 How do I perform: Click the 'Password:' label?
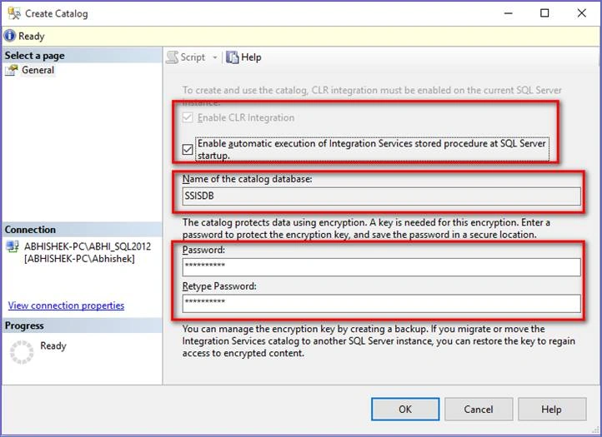click(203, 250)
